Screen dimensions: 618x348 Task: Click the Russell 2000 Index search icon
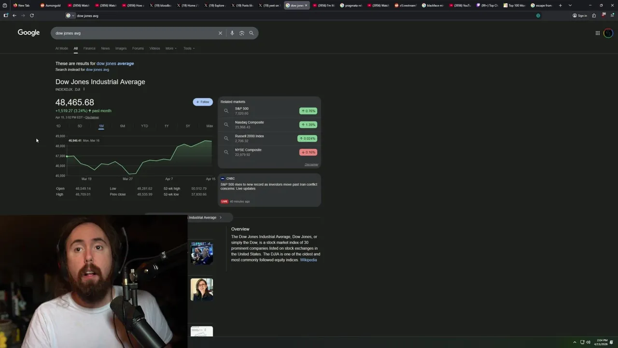pyautogui.click(x=226, y=138)
